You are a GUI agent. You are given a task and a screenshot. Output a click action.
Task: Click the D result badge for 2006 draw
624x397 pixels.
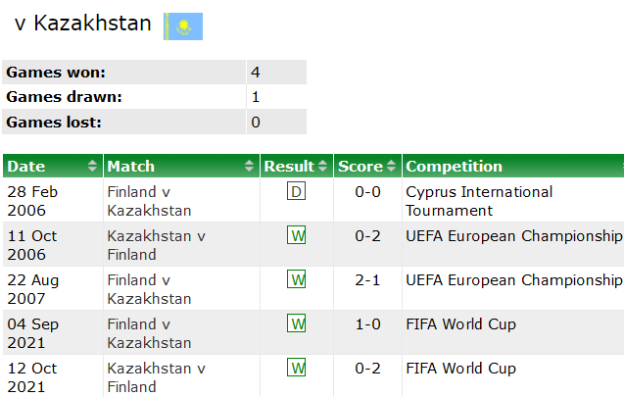pos(296,191)
